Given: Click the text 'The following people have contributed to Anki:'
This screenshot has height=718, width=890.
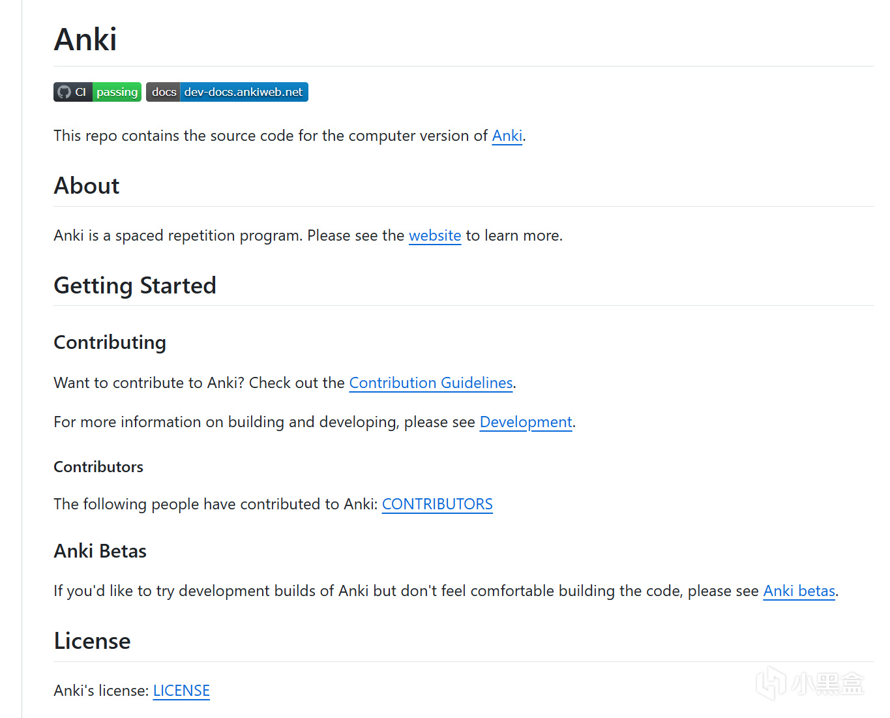Looking at the screenshot, I should coord(216,504).
